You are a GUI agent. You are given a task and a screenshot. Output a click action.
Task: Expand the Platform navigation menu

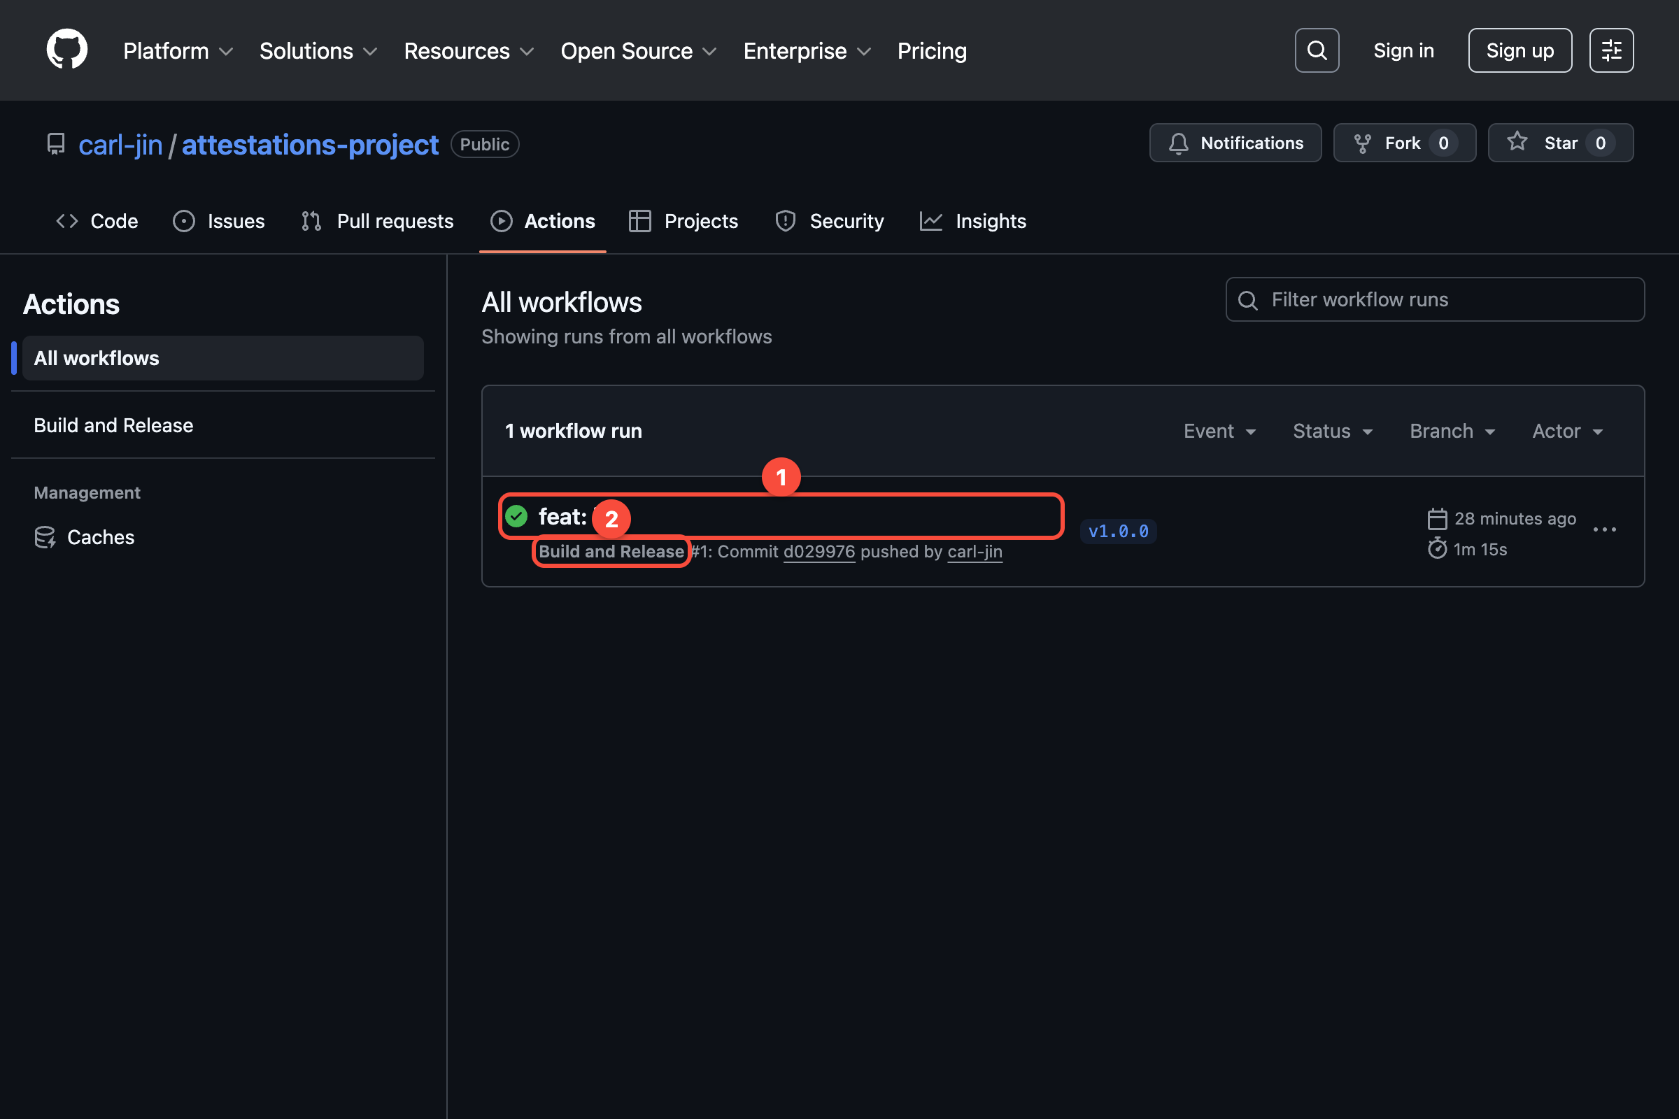(178, 50)
